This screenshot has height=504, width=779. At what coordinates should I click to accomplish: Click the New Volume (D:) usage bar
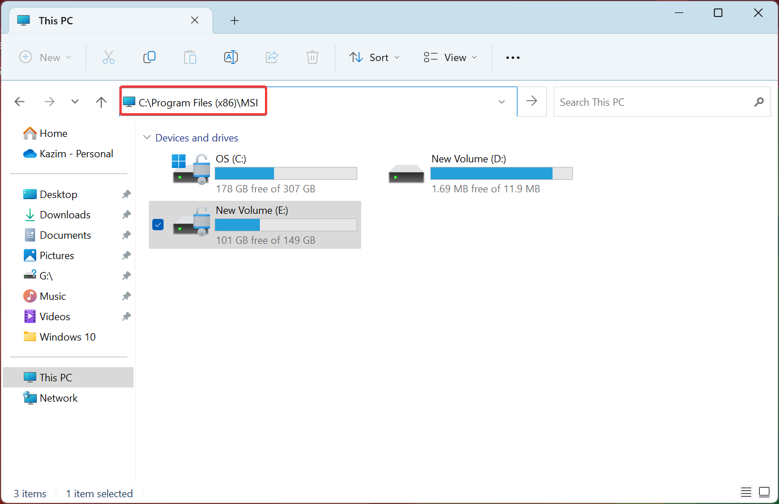point(502,174)
